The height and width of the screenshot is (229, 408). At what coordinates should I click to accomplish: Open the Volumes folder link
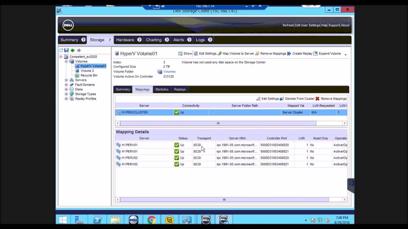point(169,72)
